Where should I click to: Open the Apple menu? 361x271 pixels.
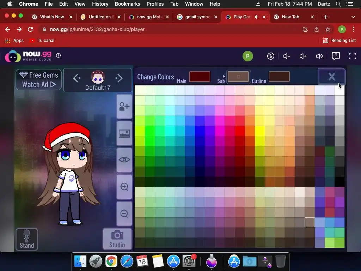coord(10,4)
